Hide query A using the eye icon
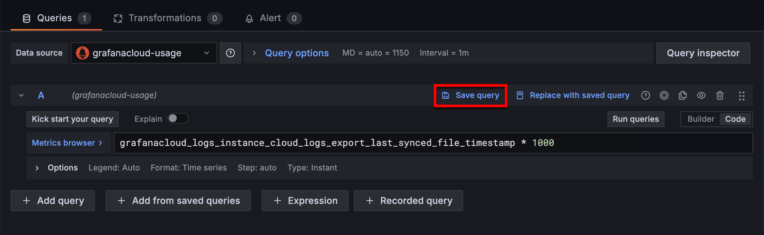Screen dimensions: 764x235 [701, 96]
